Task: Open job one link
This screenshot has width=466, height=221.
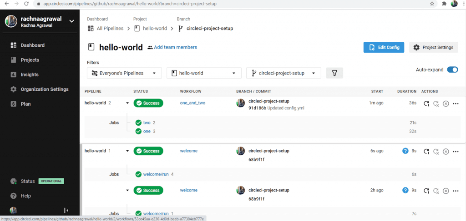Action: (147, 131)
